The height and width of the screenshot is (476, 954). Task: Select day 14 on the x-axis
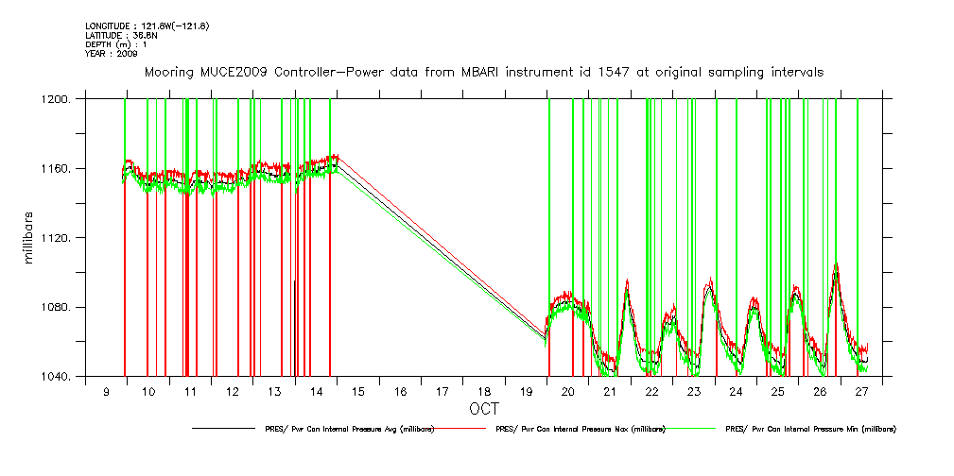click(x=316, y=391)
